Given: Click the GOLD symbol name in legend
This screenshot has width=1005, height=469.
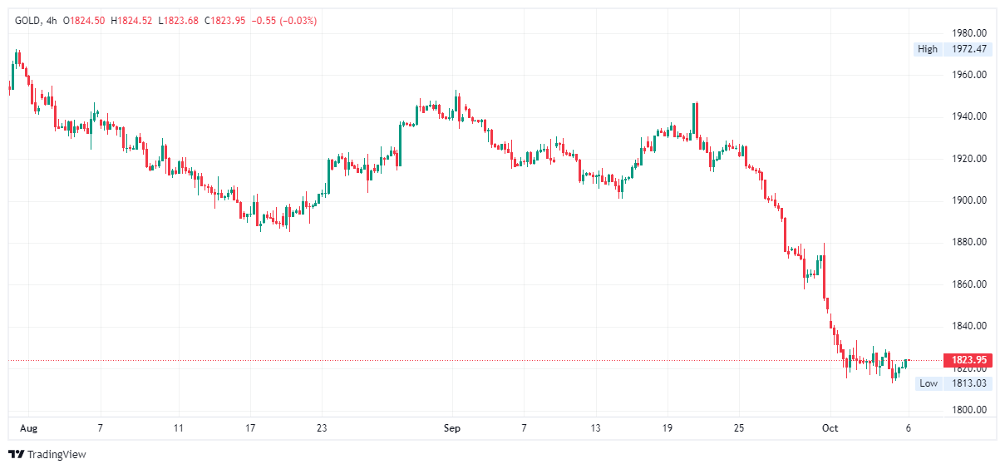Looking at the screenshot, I should [29, 21].
